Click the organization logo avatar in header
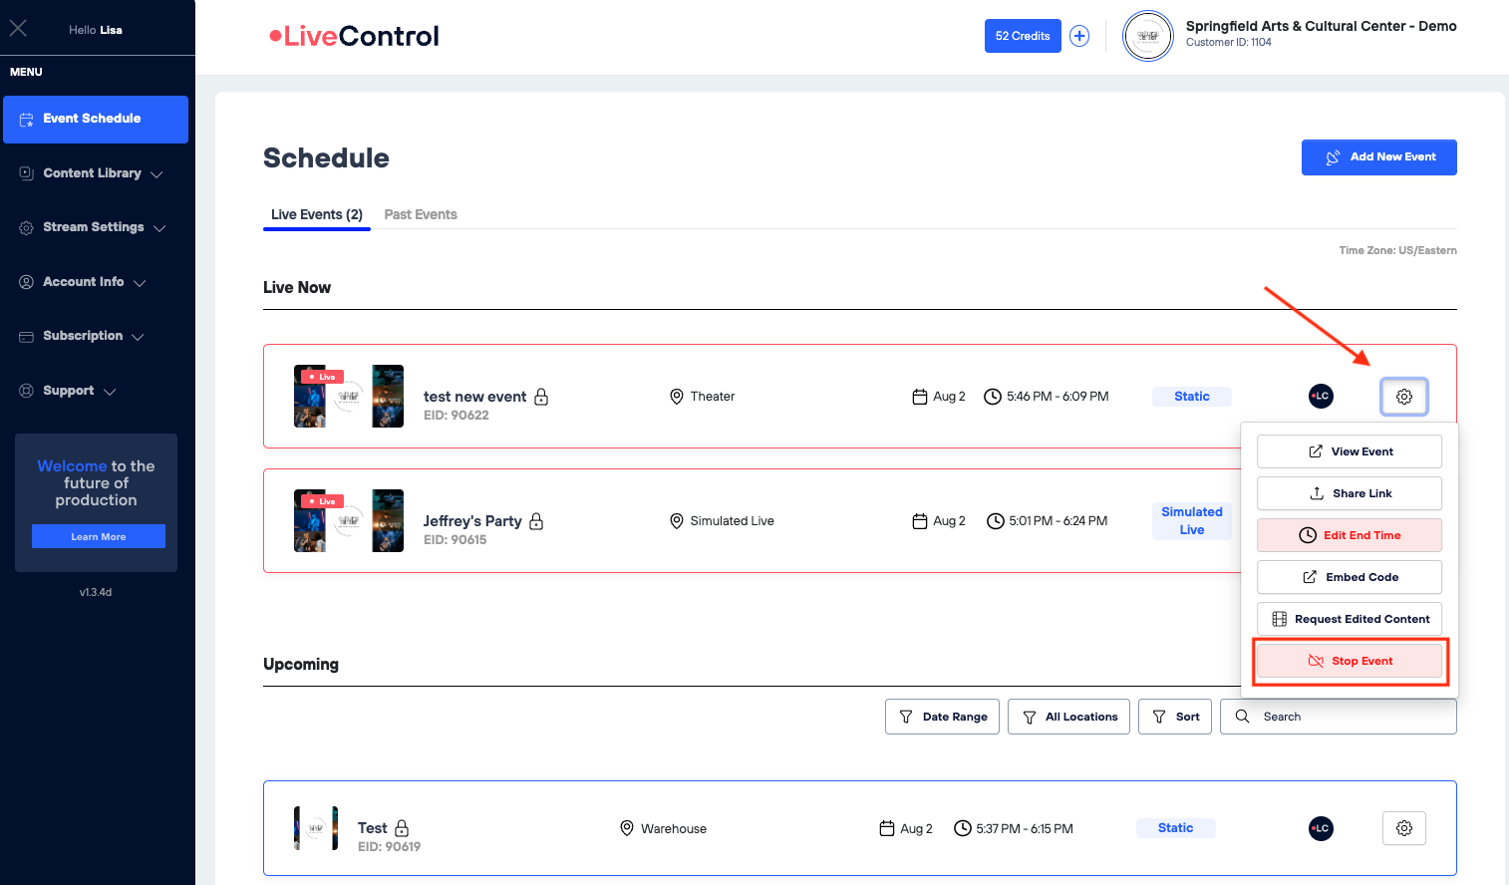This screenshot has height=885, width=1509. (x=1148, y=36)
